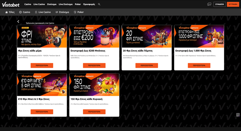Open Live Στοίχημα in the top menu
Viewport: 241px width, 131px height.
coord(65,4)
